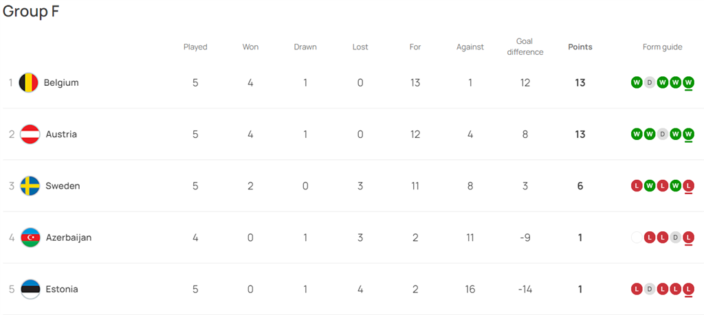The image size is (704, 315).
Task: Click the Austria flag icon
Action: pos(30,135)
